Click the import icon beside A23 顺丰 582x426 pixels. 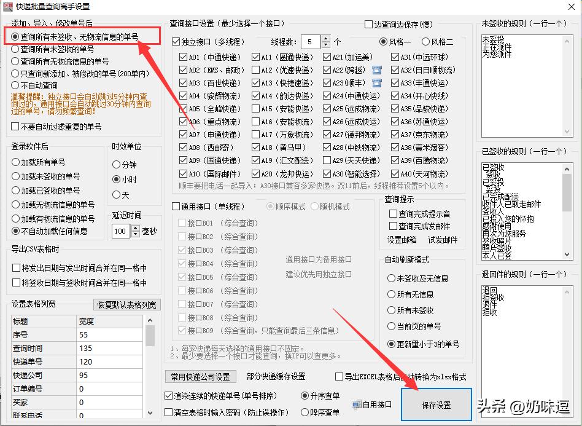[x=377, y=84]
